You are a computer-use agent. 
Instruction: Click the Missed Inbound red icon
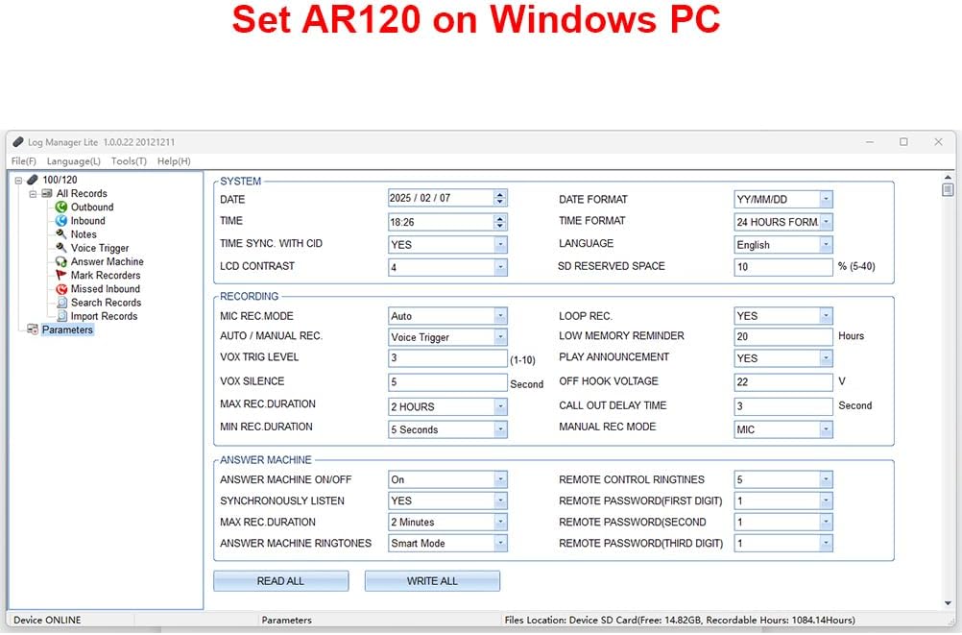(61, 288)
